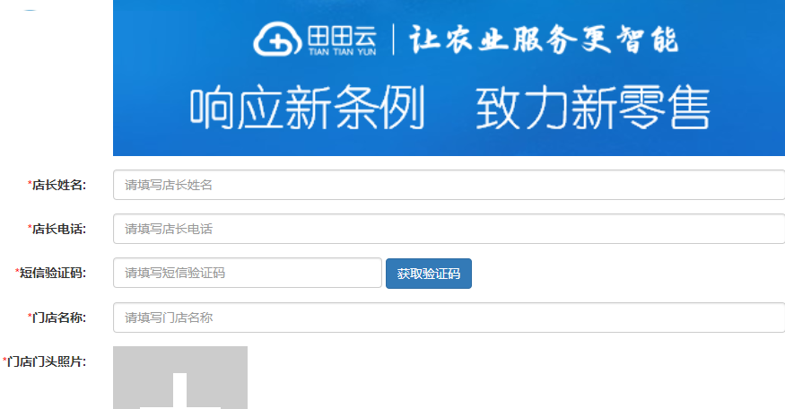Screen dimensions: 785x409
Task: Click the 让农业服务更智能 slogan
Action: pyautogui.click(x=544, y=39)
